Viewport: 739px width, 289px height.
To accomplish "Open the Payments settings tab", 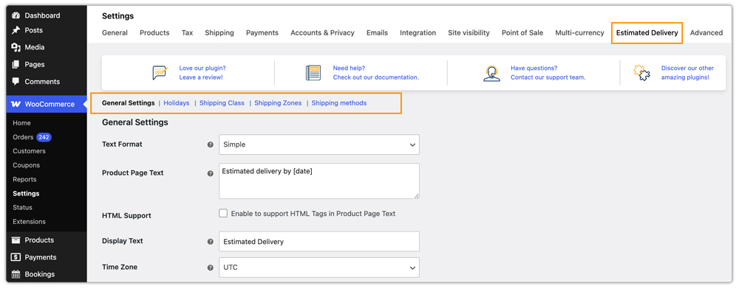I will point(262,33).
